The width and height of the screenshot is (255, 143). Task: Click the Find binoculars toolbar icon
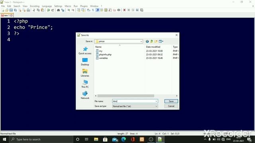[58, 10]
